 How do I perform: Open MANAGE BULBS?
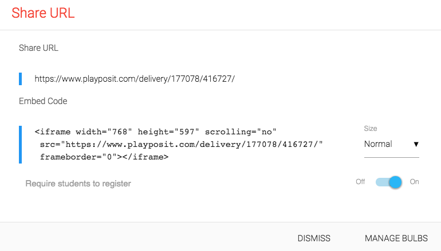pos(396,238)
